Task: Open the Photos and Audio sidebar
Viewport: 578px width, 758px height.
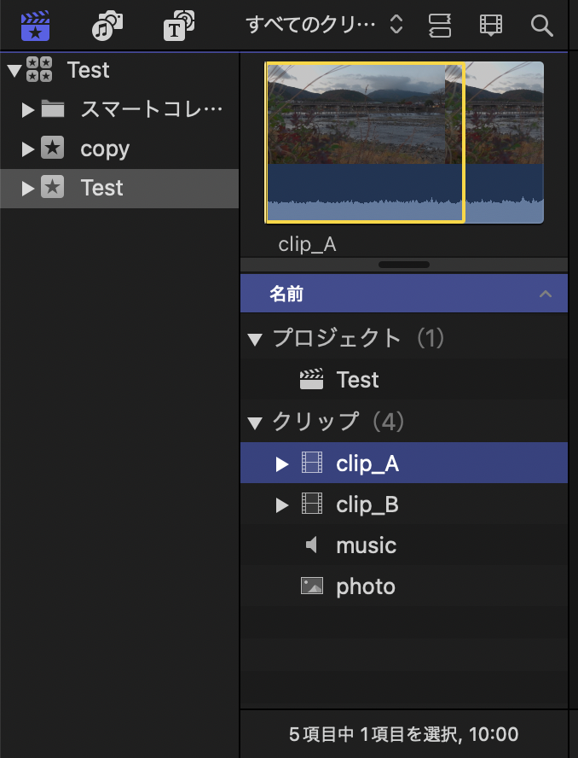Action: click(107, 25)
